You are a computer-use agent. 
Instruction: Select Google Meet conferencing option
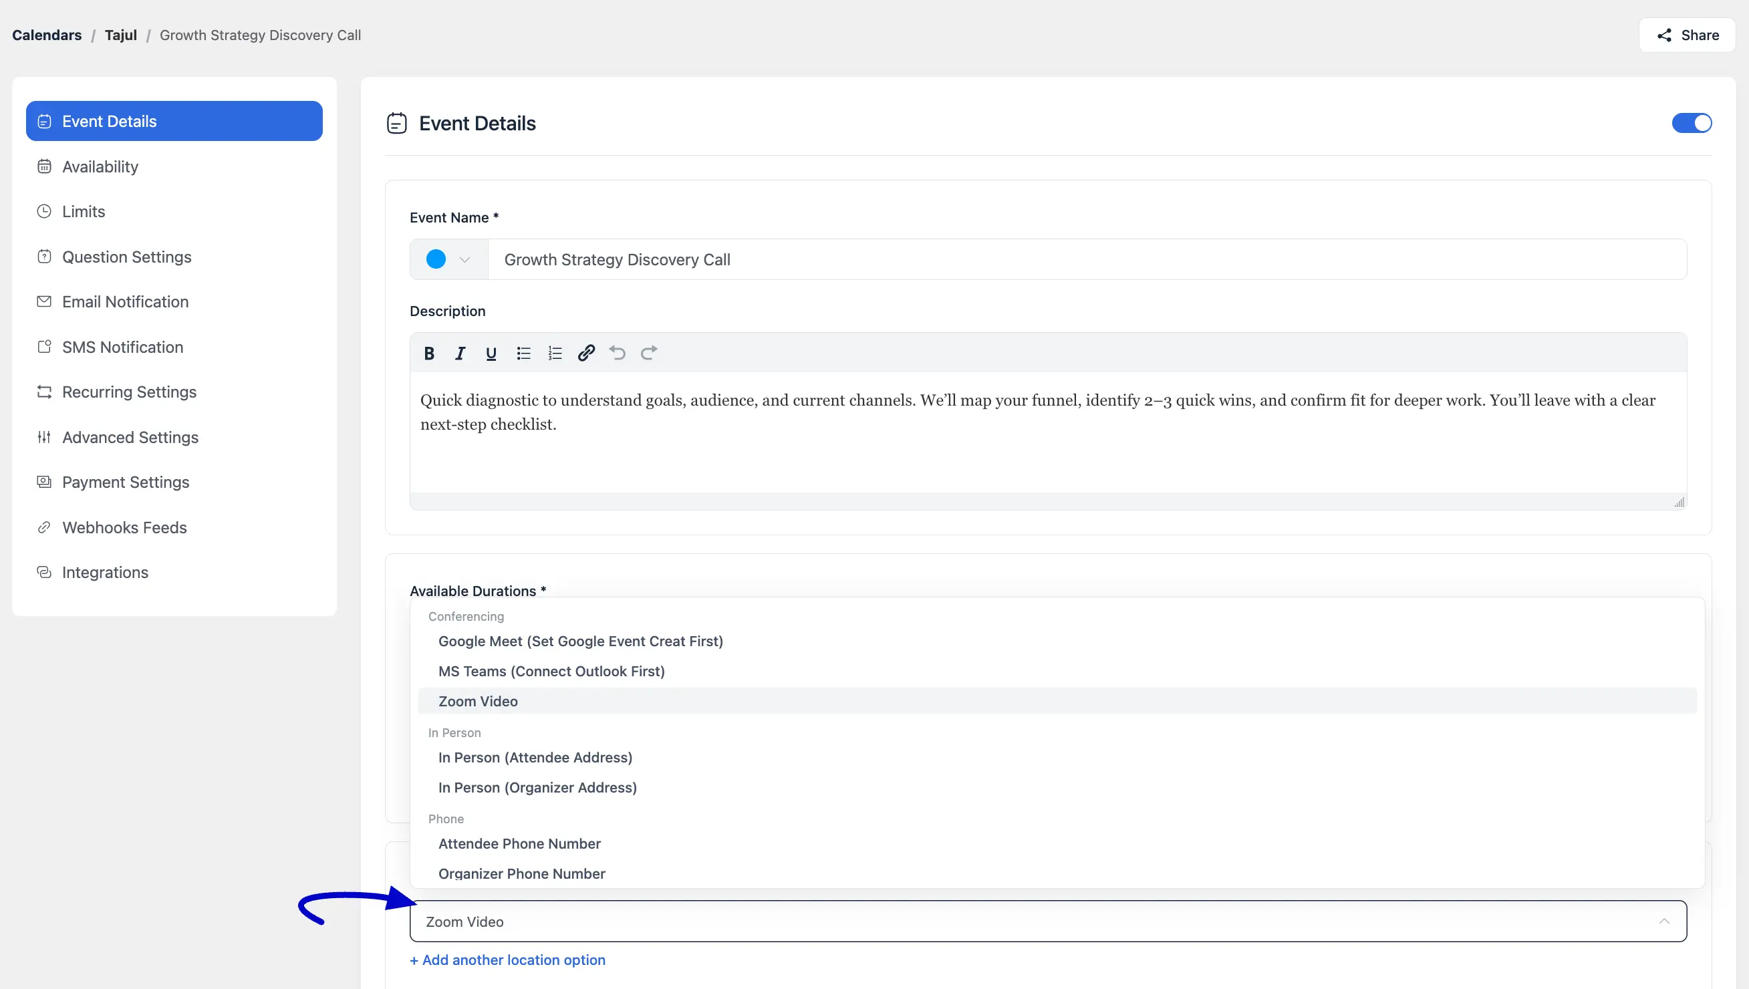click(1057, 642)
